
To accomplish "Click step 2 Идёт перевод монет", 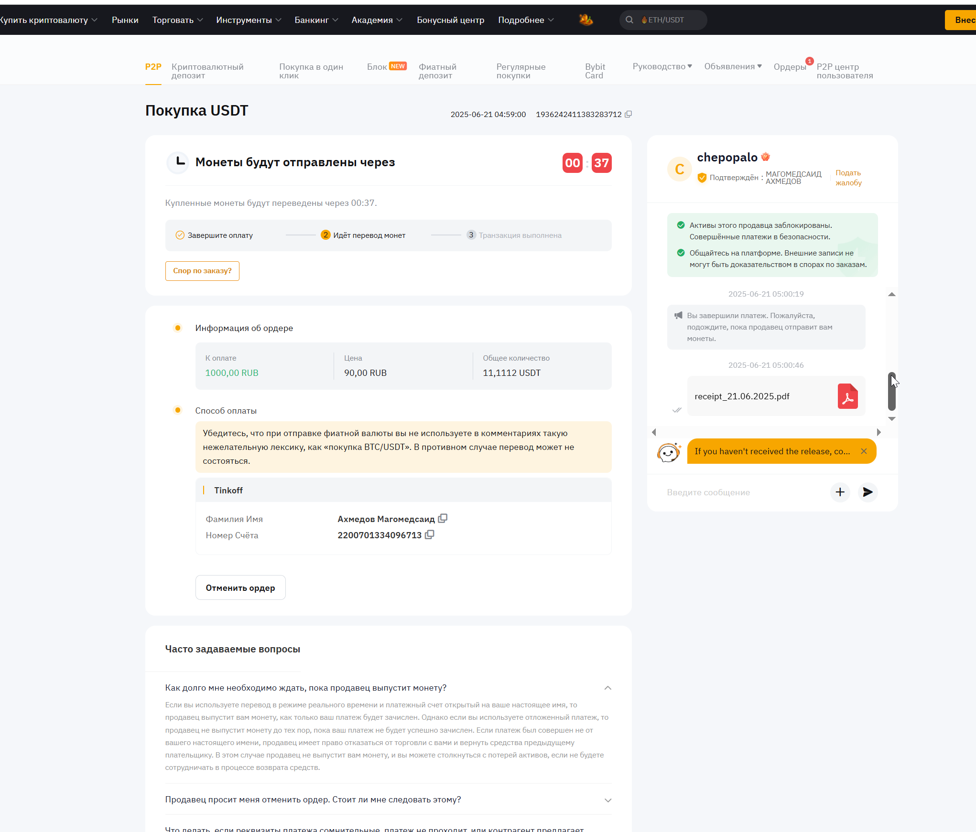I will [x=363, y=235].
